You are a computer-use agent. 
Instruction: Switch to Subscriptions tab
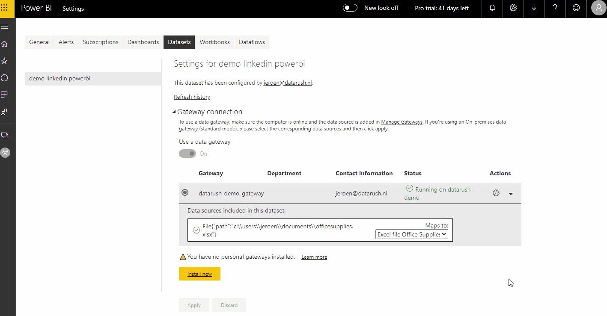point(101,42)
